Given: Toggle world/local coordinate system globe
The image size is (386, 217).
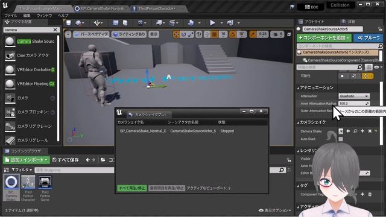Looking at the screenshot, I should [x=198, y=34].
